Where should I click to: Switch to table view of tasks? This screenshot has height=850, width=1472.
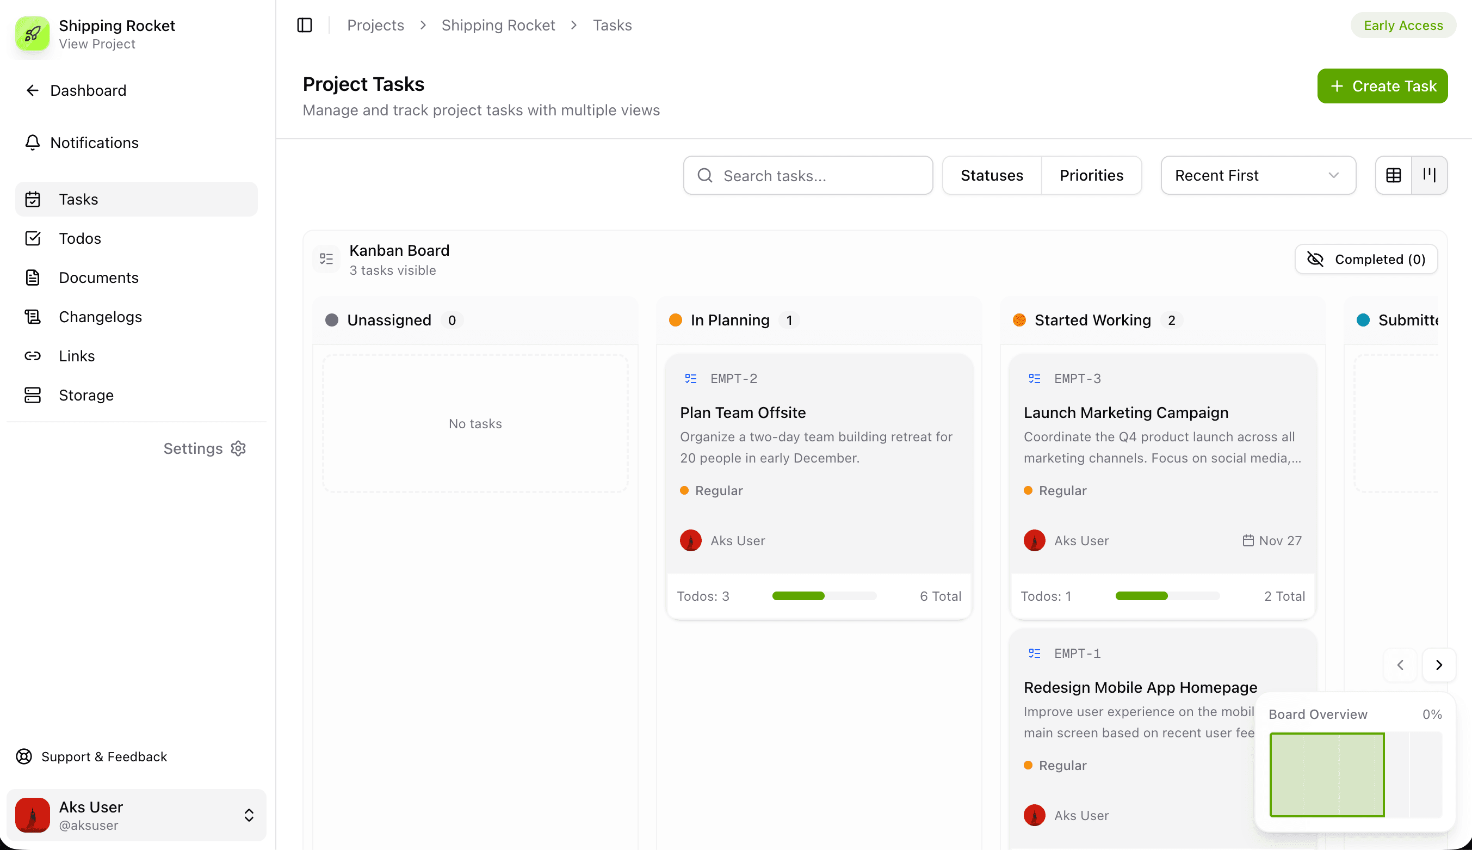pyautogui.click(x=1393, y=175)
